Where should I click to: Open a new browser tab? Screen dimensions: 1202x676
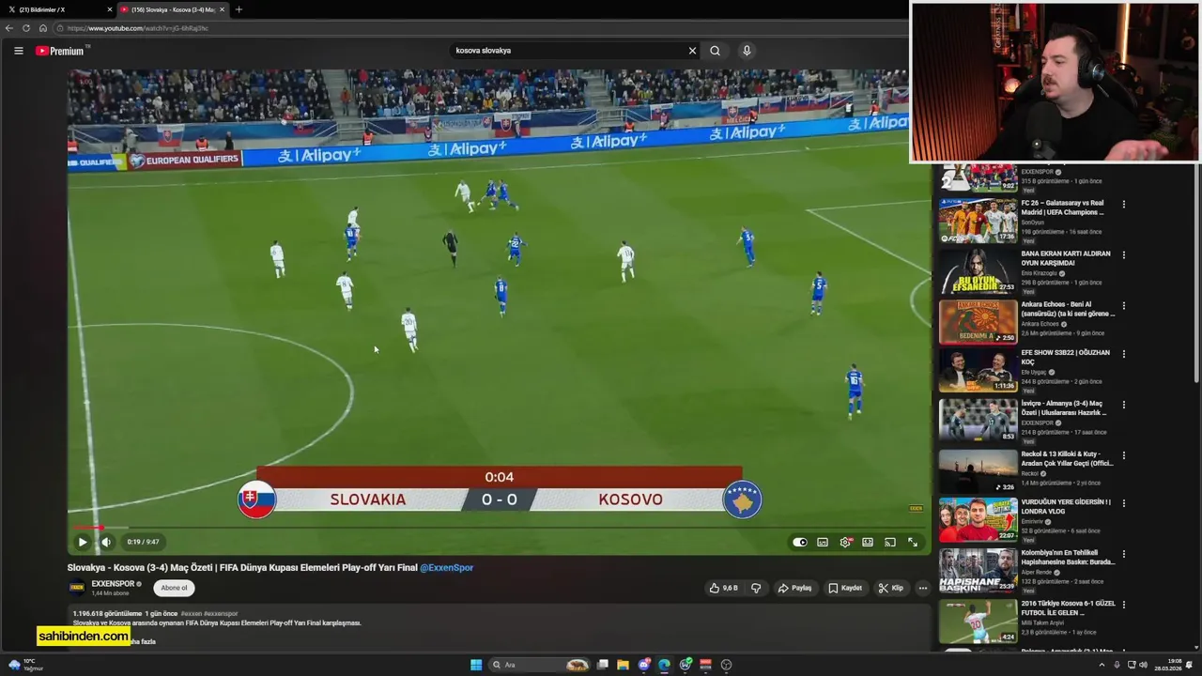(239, 9)
